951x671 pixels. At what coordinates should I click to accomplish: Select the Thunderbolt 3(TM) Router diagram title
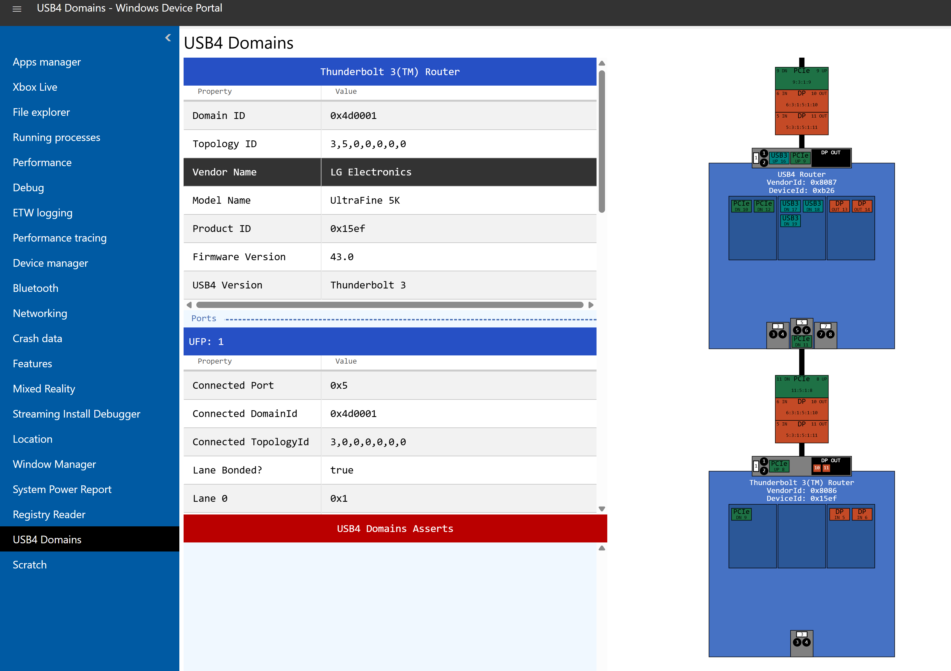point(802,483)
